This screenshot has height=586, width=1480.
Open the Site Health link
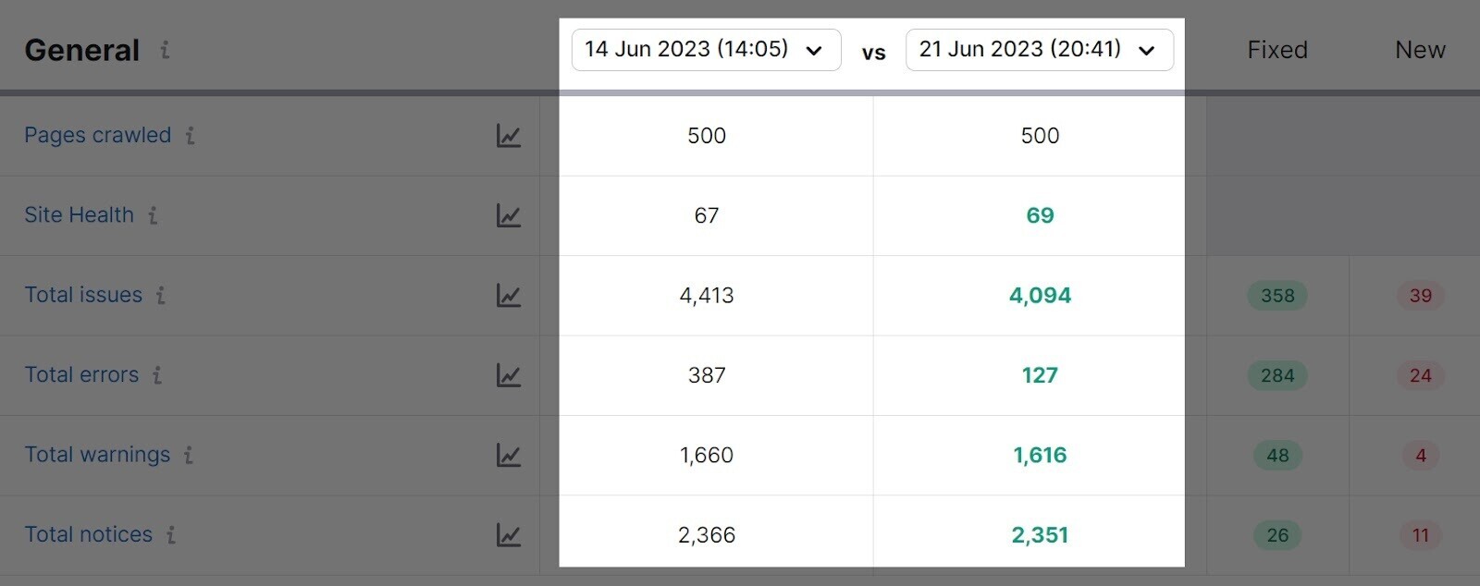tap(79, 215)
